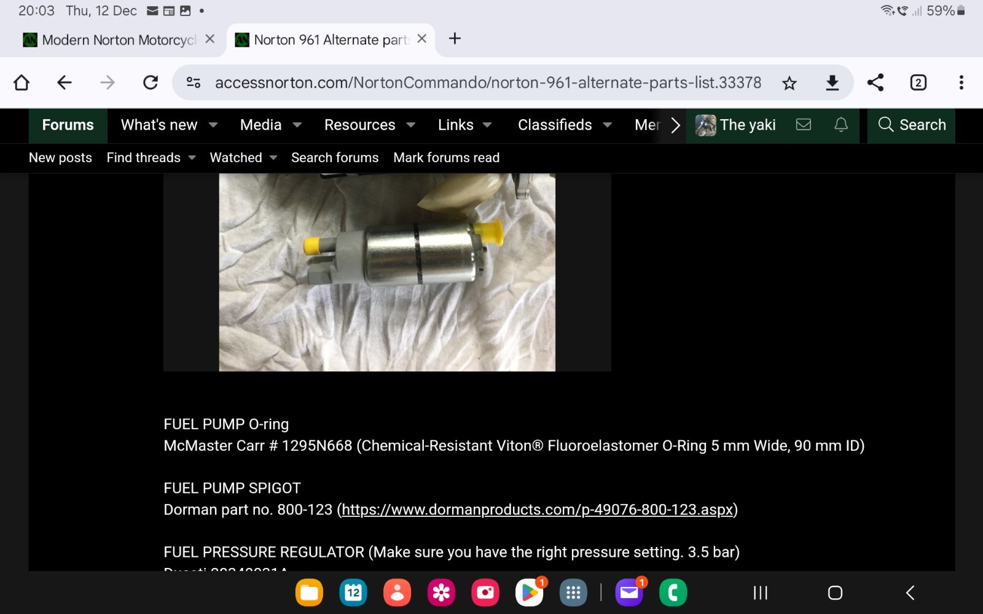The width and height of the screenshot is (983, 614).
Task: Click the Mark forums read link
Action: click(x=446, y=158)
